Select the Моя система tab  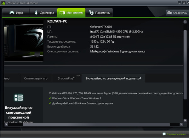pos(72,13)
